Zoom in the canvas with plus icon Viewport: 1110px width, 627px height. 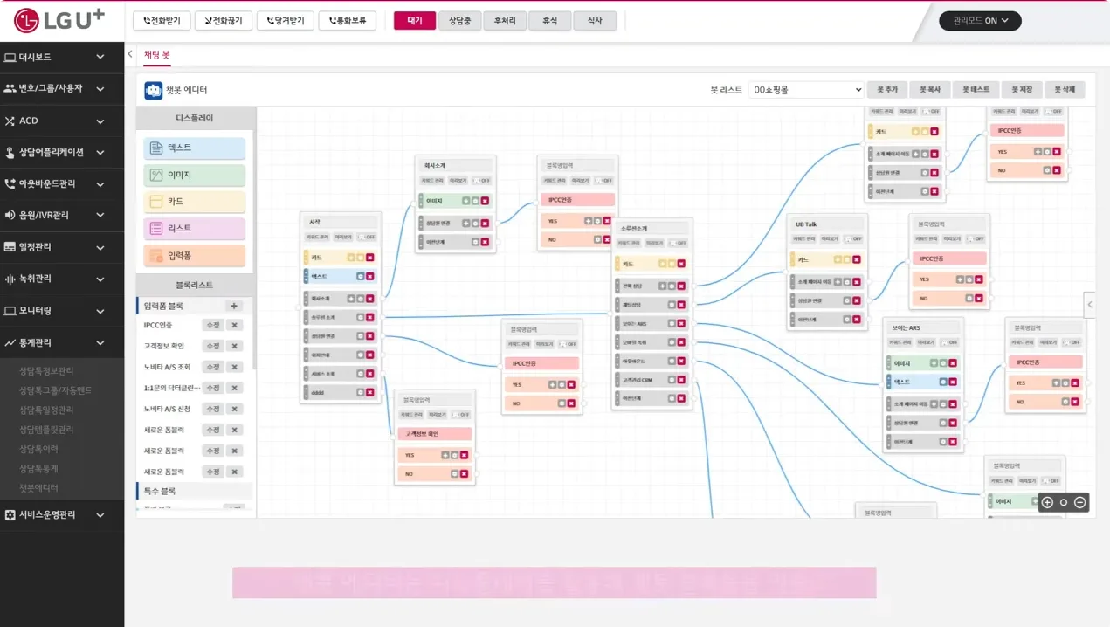[x=1047, y=502]
